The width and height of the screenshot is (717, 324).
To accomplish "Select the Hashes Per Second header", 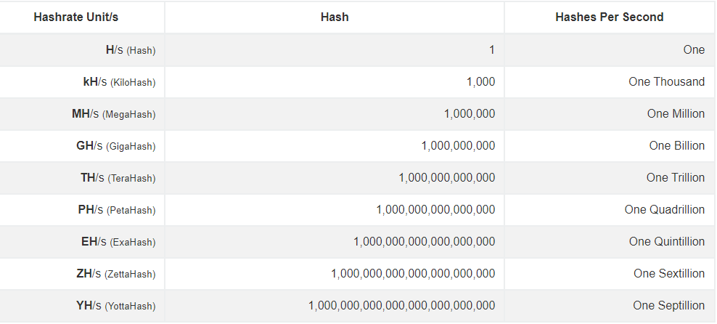I will click(609, 17).
